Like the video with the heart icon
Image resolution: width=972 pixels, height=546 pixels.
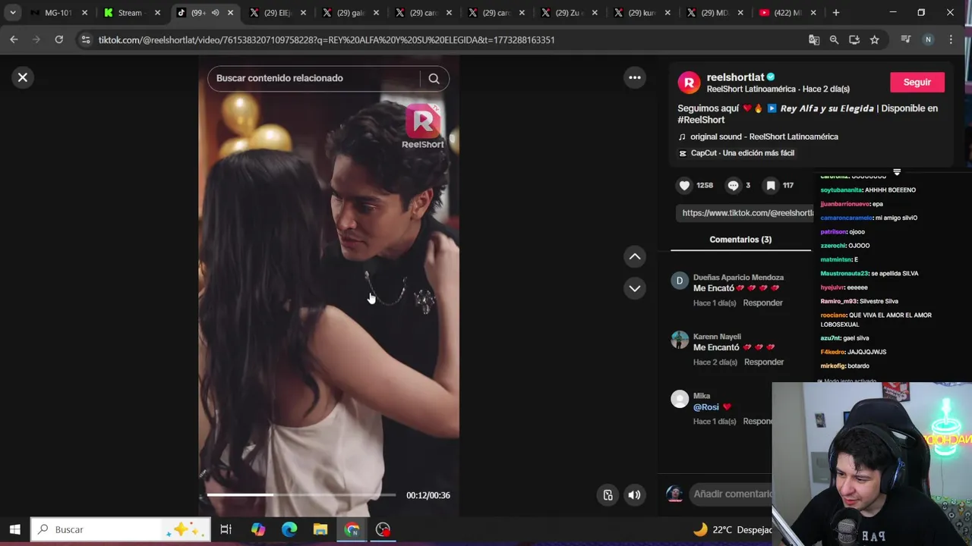[685, 185]
